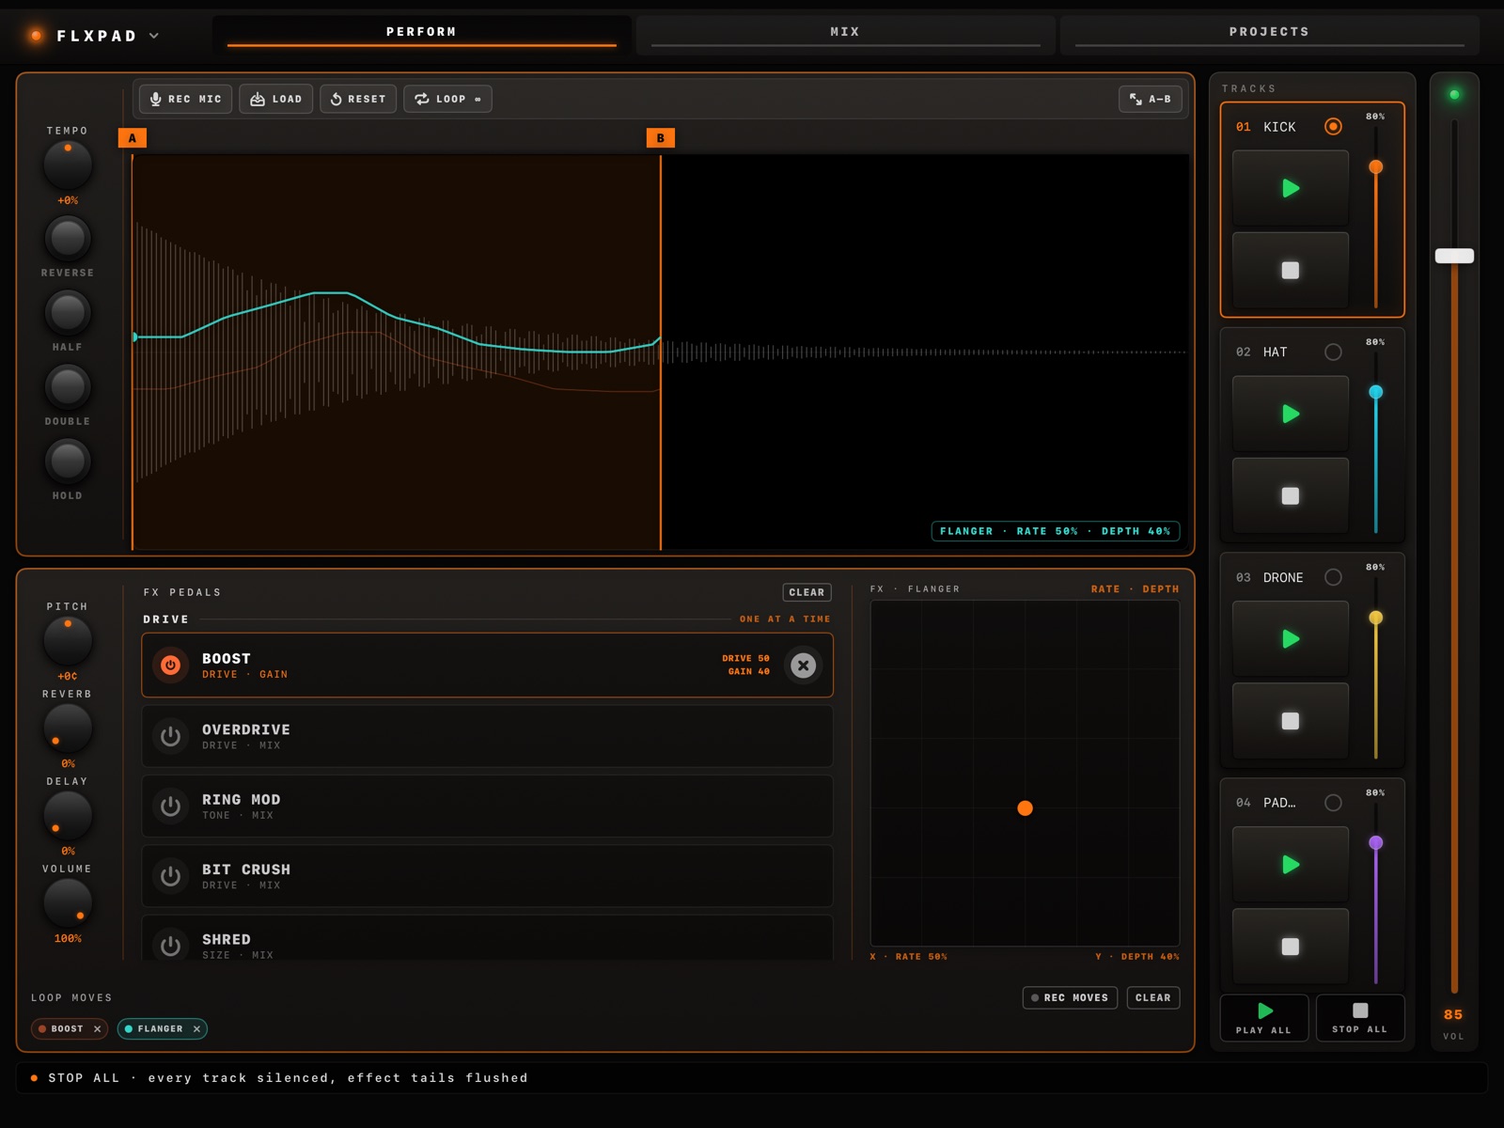Image resolution: width=1504 pixels, height=1128 pixels.
Task: Switch to the PERFORM tab
Action: click(422, 33)
